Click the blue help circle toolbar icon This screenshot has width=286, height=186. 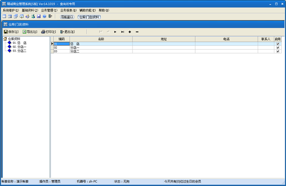pos(44,16)
